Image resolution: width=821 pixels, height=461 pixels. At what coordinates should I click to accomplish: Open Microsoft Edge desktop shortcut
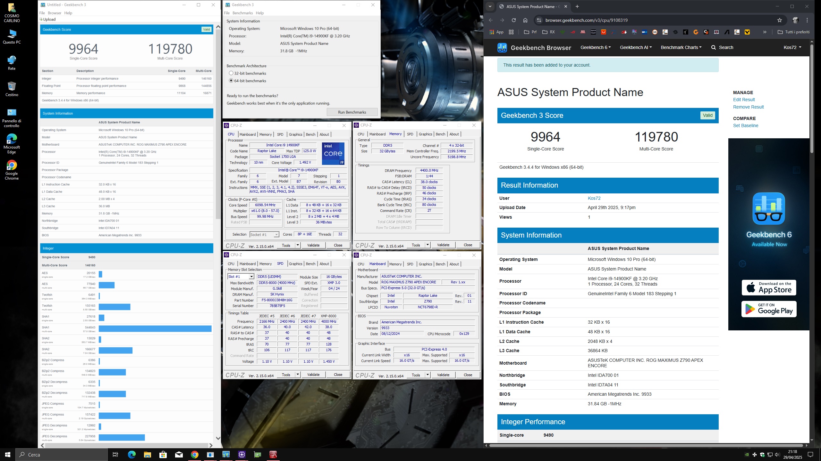coord(12,144)
